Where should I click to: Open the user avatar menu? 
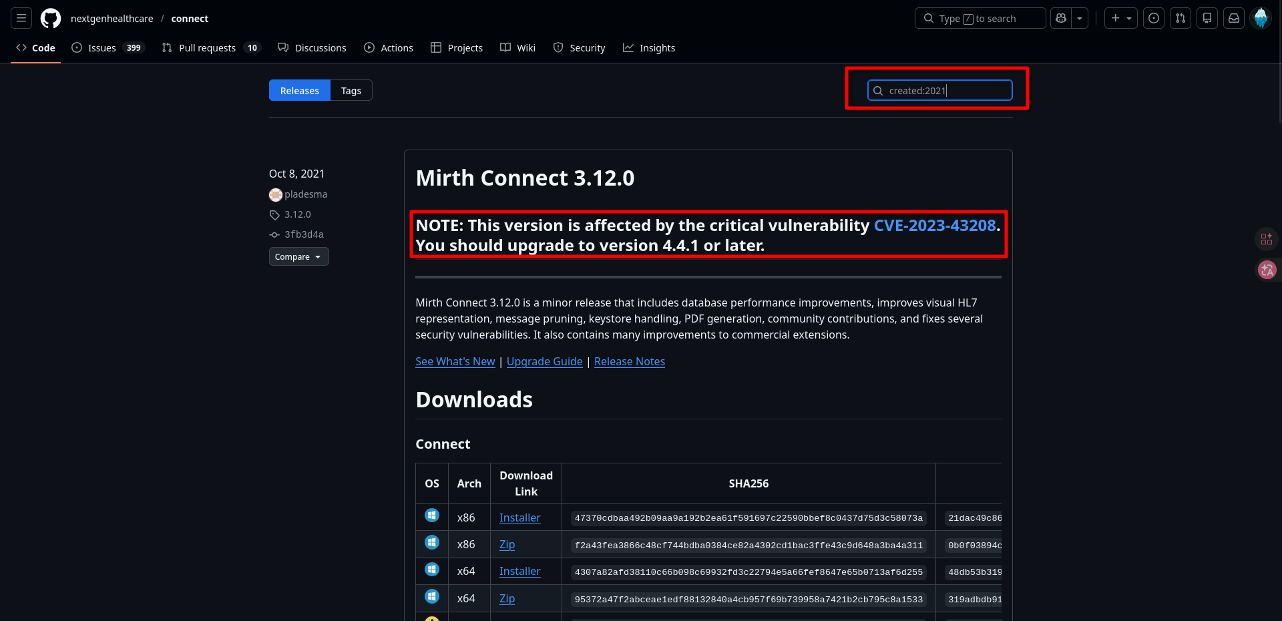click(x=1261, y=18)
